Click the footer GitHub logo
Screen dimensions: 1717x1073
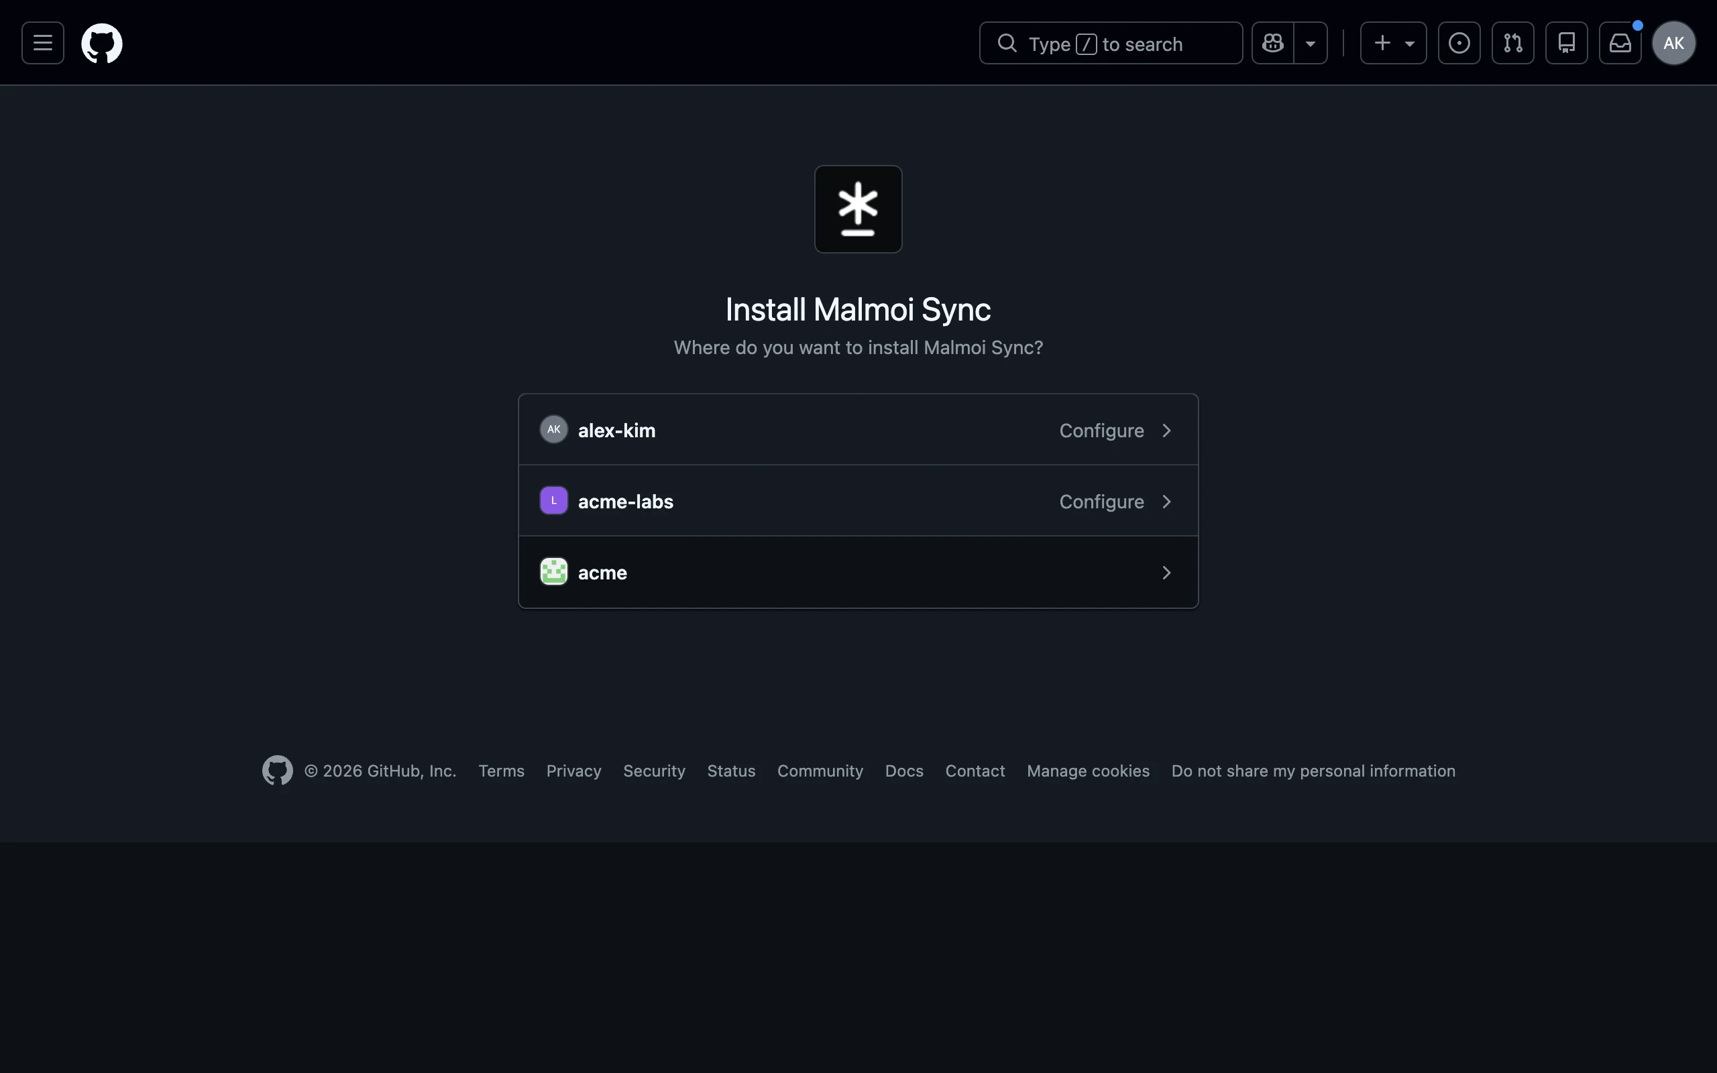pyautogui.click(x=278, y=770)
